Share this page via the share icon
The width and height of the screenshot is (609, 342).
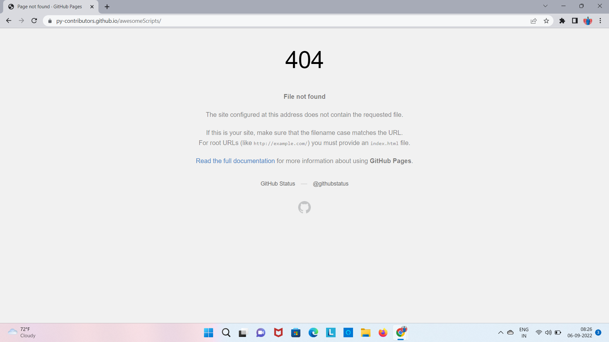534,21
